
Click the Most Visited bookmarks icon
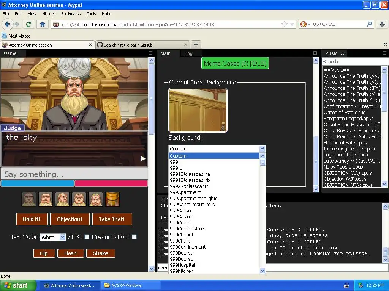[4, 36]
